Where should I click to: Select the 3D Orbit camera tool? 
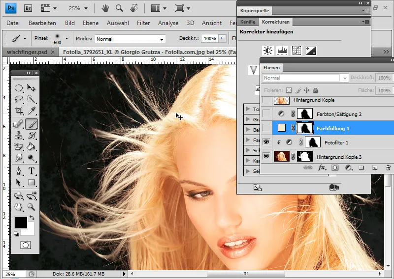(32, 196)
